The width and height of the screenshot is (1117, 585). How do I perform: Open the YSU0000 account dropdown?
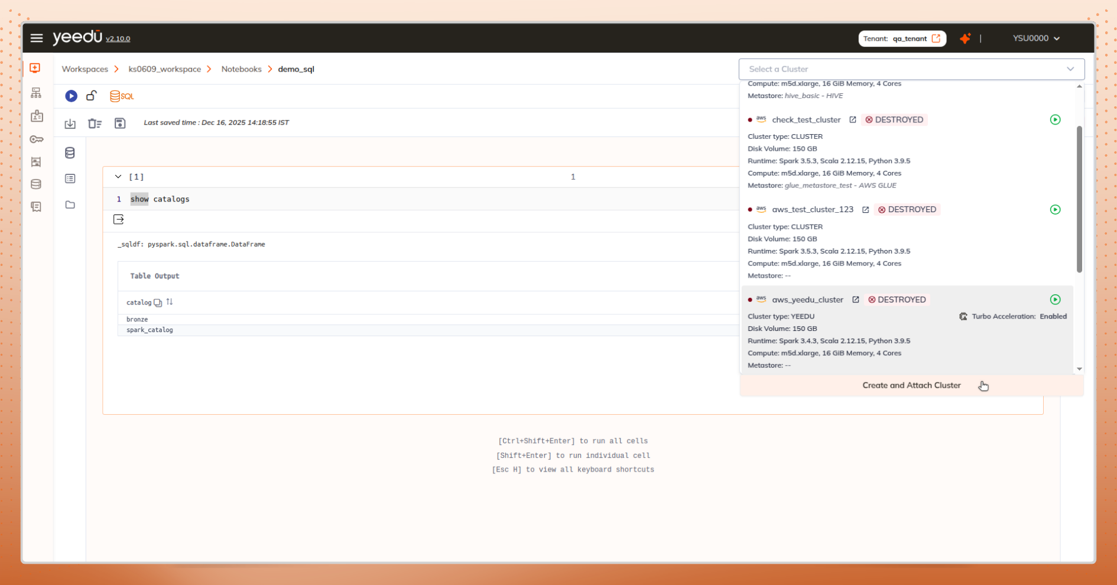[x=1036, y=38]
